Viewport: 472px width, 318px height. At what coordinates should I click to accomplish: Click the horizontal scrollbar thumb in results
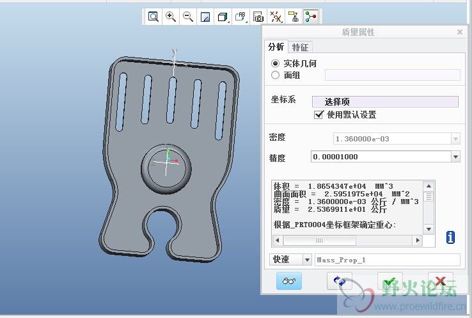click(319, 241)
